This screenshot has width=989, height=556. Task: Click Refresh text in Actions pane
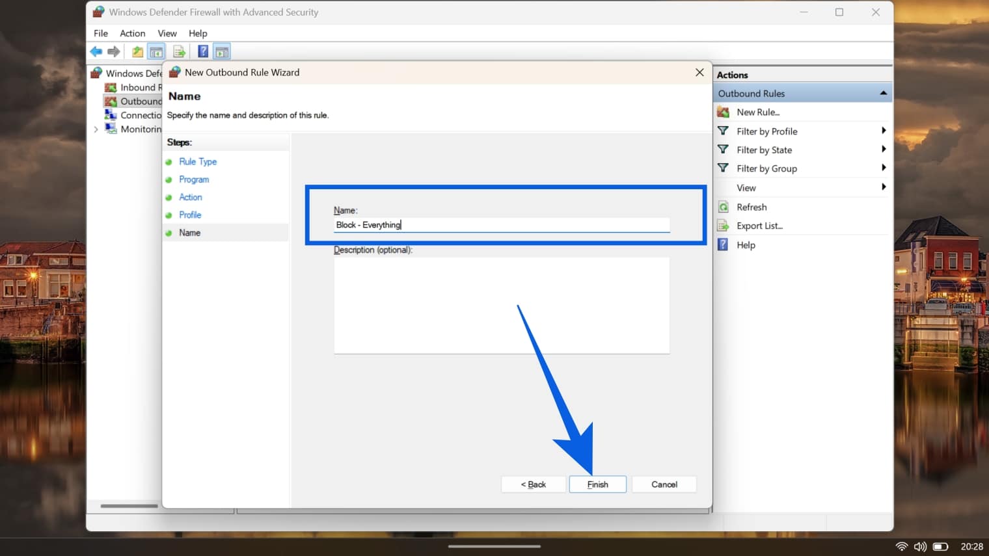tap(752, 207)
